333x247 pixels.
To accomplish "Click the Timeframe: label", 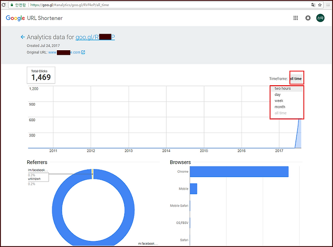I will [x=278, y=78].
